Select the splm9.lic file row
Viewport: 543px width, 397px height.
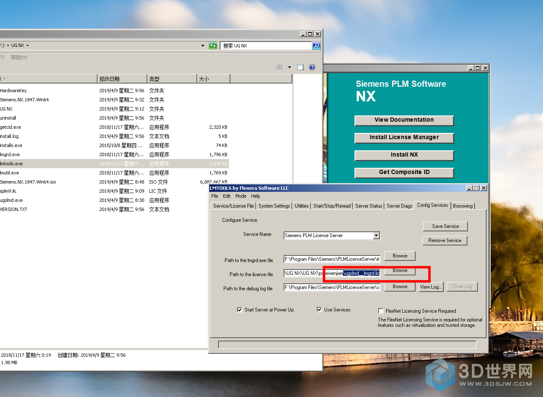[114, 191]
